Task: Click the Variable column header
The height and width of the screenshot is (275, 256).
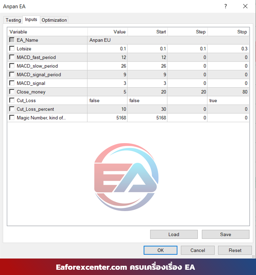Action: [47, 32]
